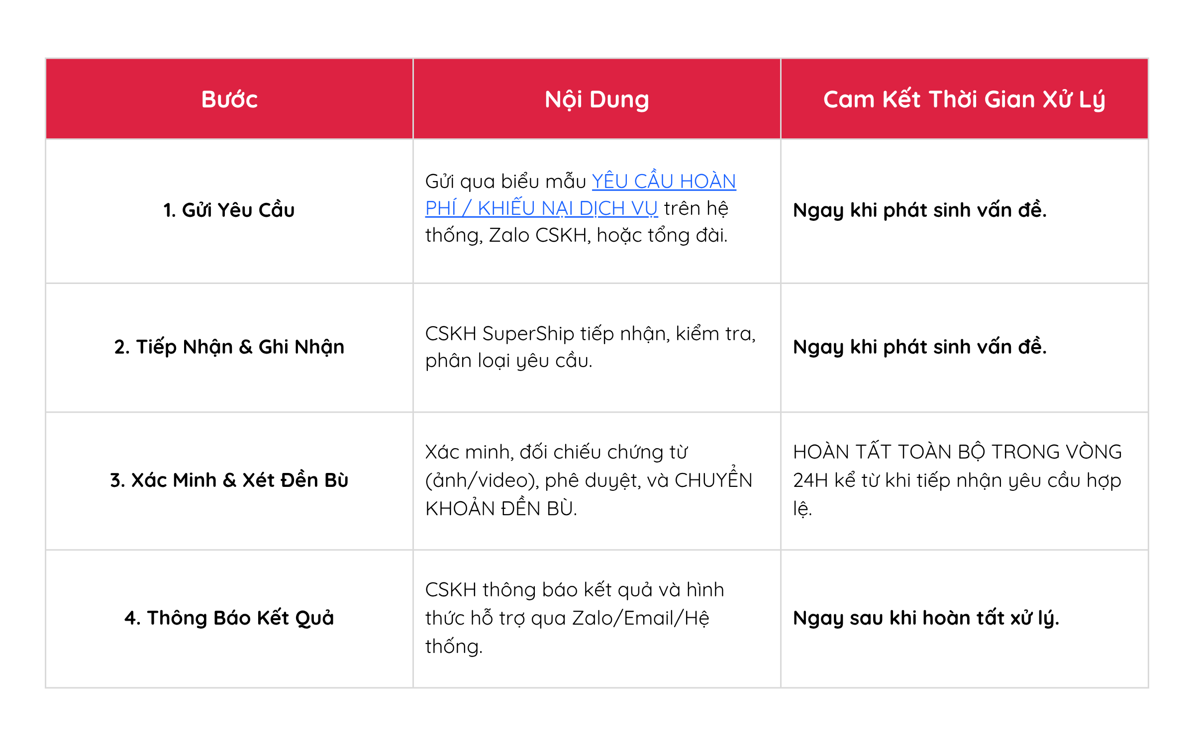Click the Bước column header
The height and width of the screenshot is (746, 1194).
coord(229,99)
